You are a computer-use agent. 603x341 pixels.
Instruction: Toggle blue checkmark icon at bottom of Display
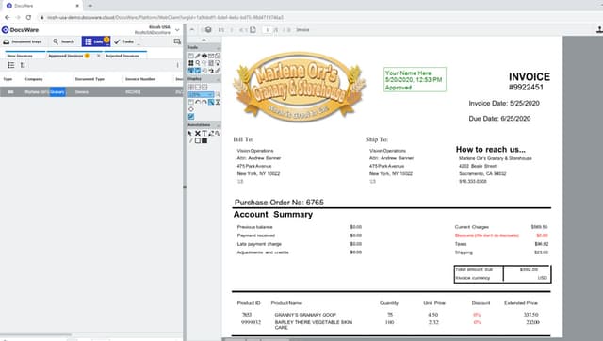click(x=191, y=117)
